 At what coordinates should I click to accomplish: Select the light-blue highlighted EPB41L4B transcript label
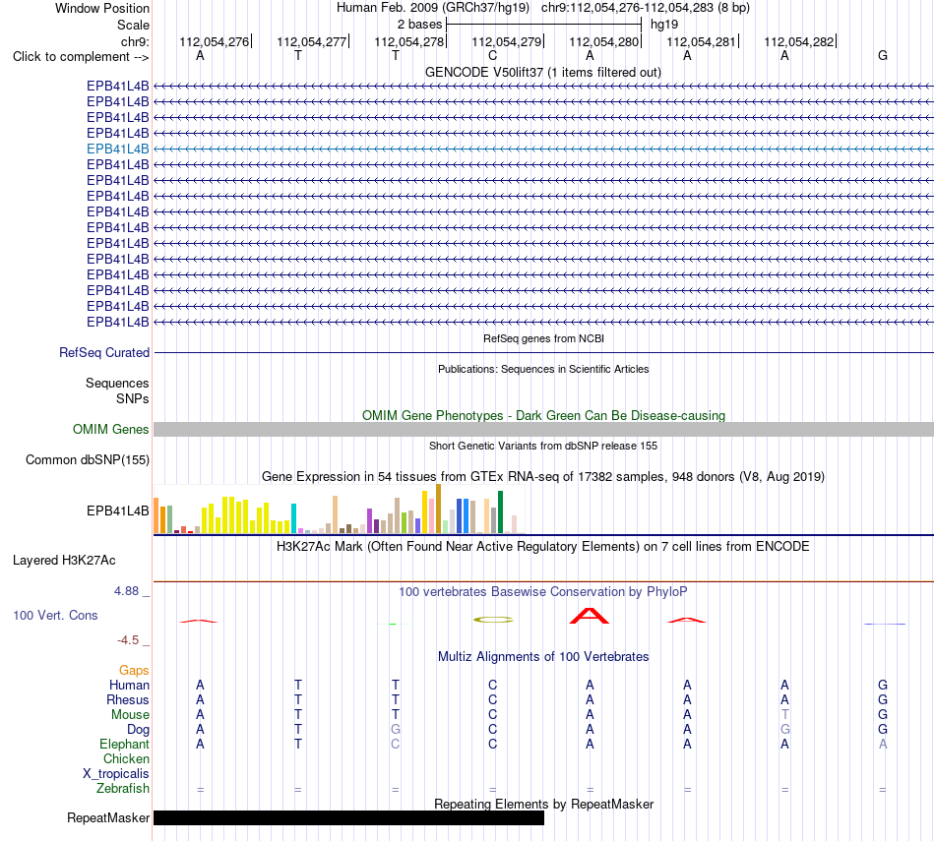click(117, 149)
